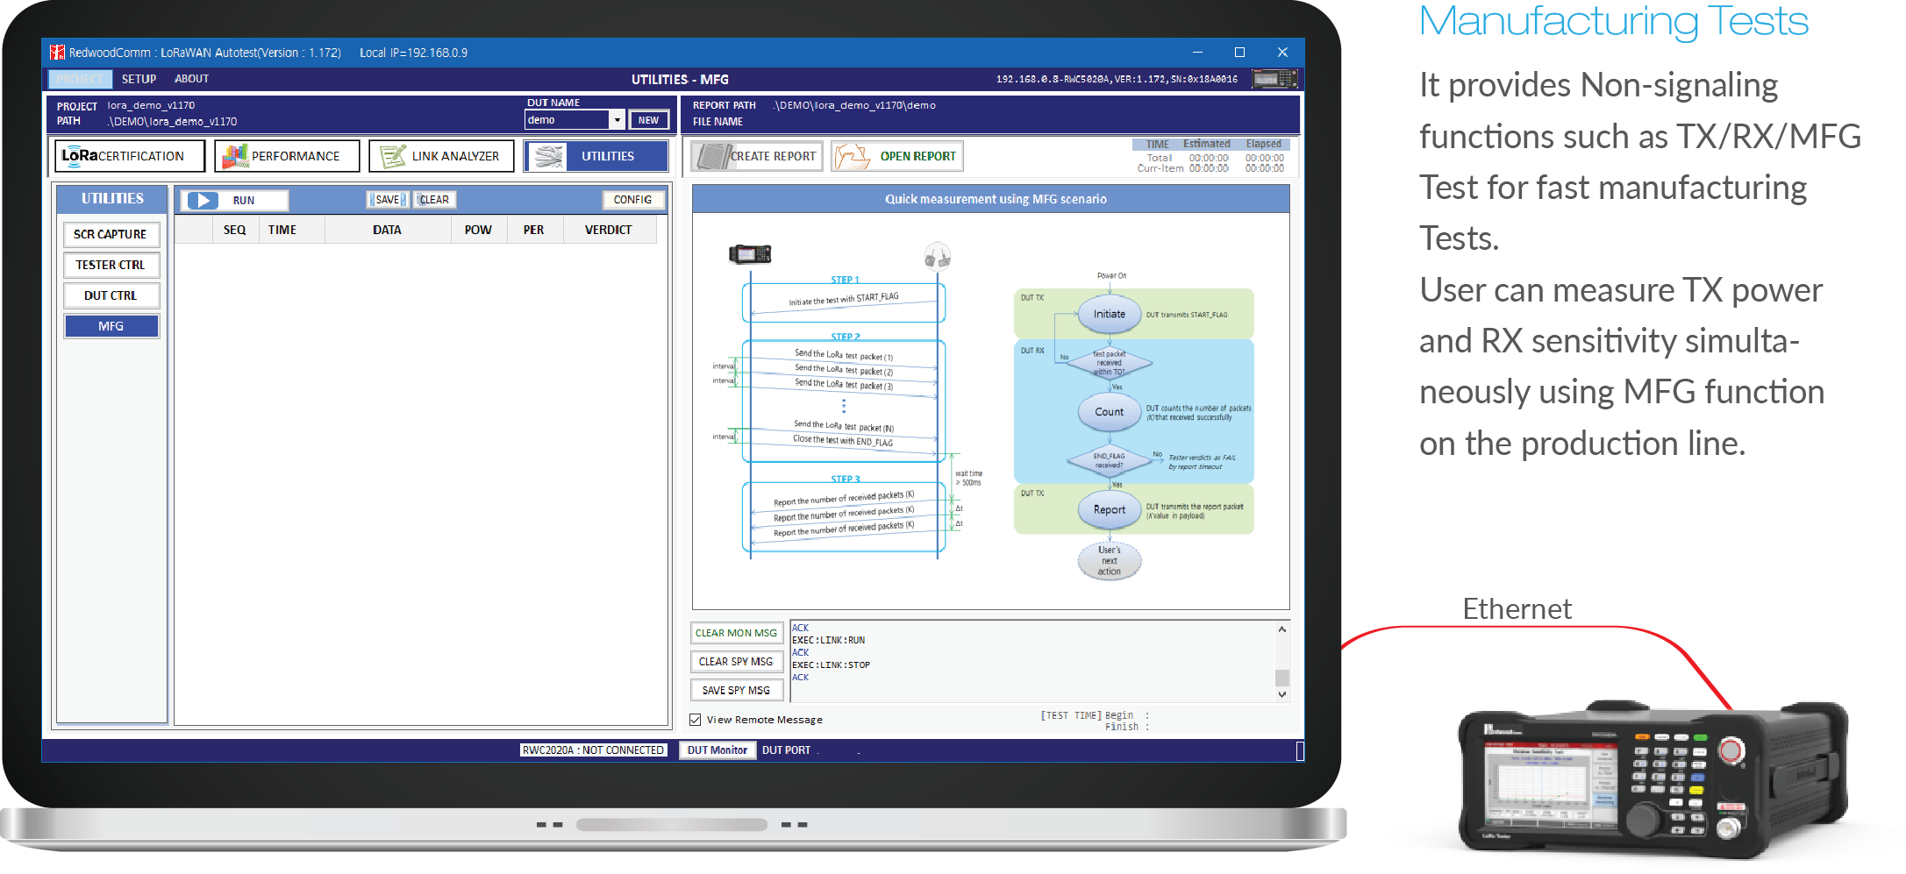Open the ABOUT menu

pos(191,79)
